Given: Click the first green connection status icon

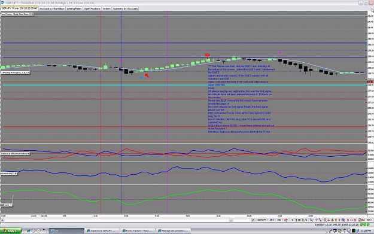Looking at the screenshot, I should (x=361, y=224).
